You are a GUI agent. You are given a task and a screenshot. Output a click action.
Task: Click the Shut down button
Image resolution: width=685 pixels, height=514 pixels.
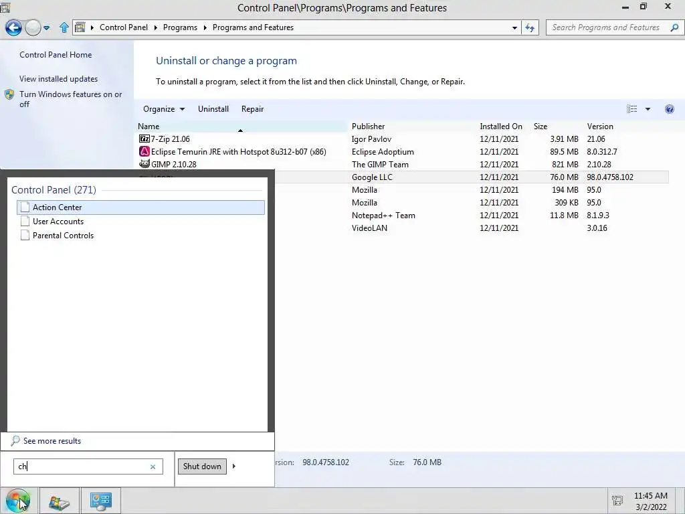202,466
